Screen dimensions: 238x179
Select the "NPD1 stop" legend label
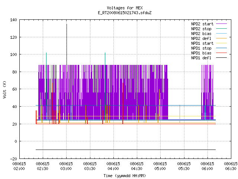click(201, 48)
